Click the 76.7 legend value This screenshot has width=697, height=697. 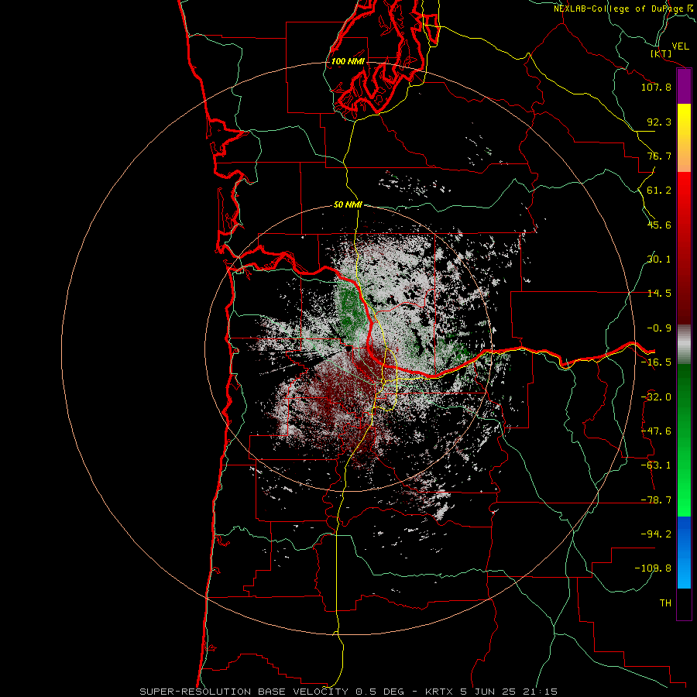tap(659, 156)
